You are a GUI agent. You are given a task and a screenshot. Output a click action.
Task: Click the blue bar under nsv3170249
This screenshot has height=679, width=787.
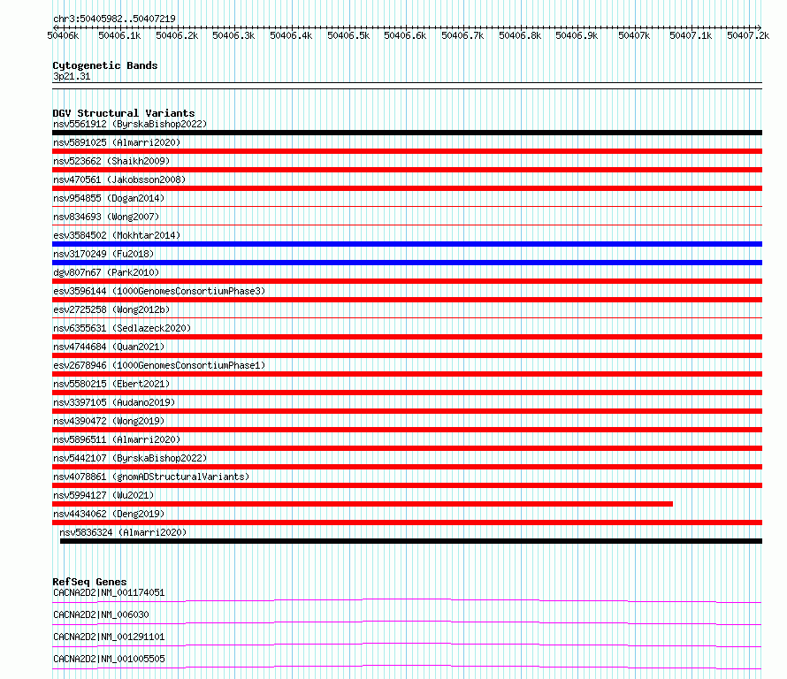point(407,263)
